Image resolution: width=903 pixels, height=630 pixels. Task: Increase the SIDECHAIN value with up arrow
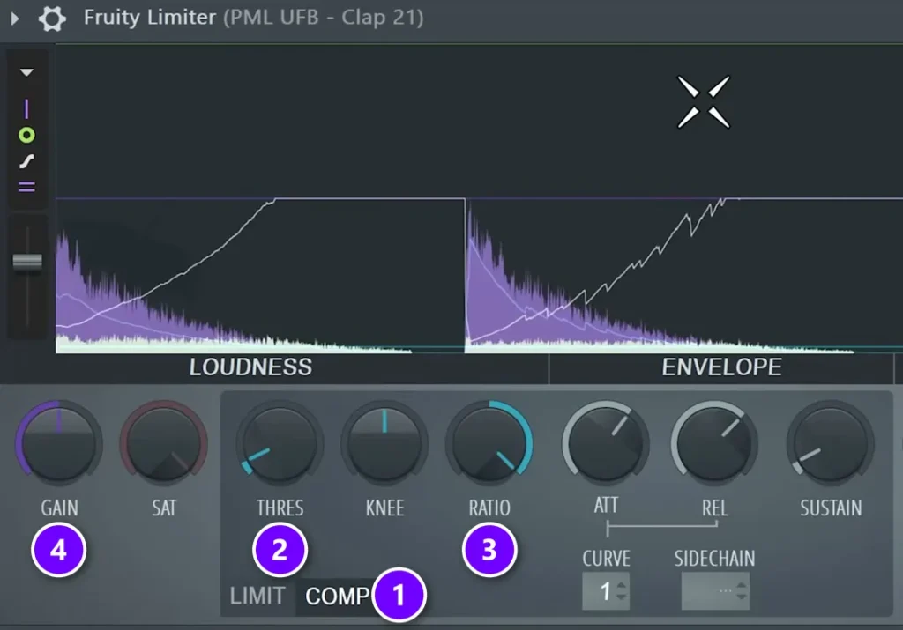(x=741, y=585)
